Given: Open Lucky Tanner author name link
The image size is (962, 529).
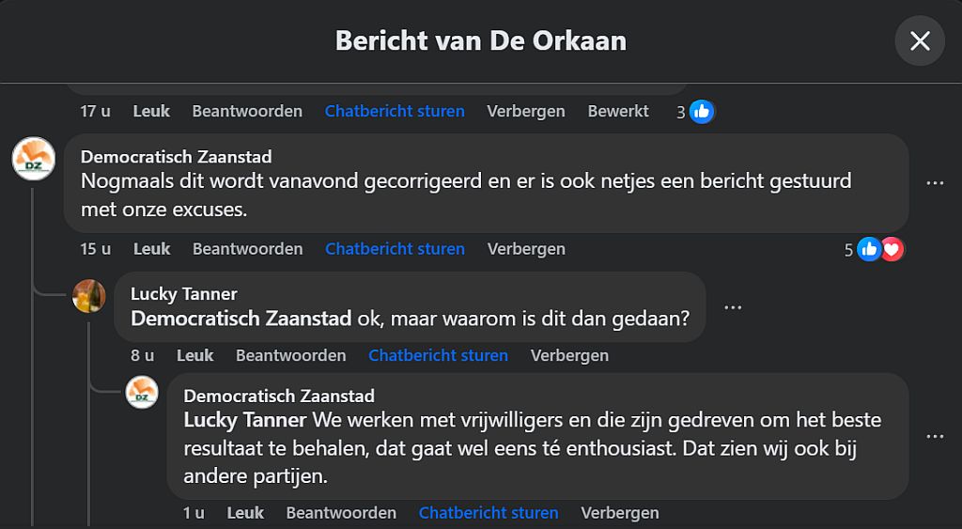Looking at the screenshot, I should pos(183,294).
